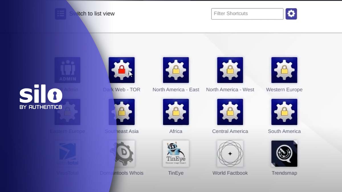Launch the South America shortcut icon
The image size is (342, 192).
pyautogui.click(x=284, y=112)
